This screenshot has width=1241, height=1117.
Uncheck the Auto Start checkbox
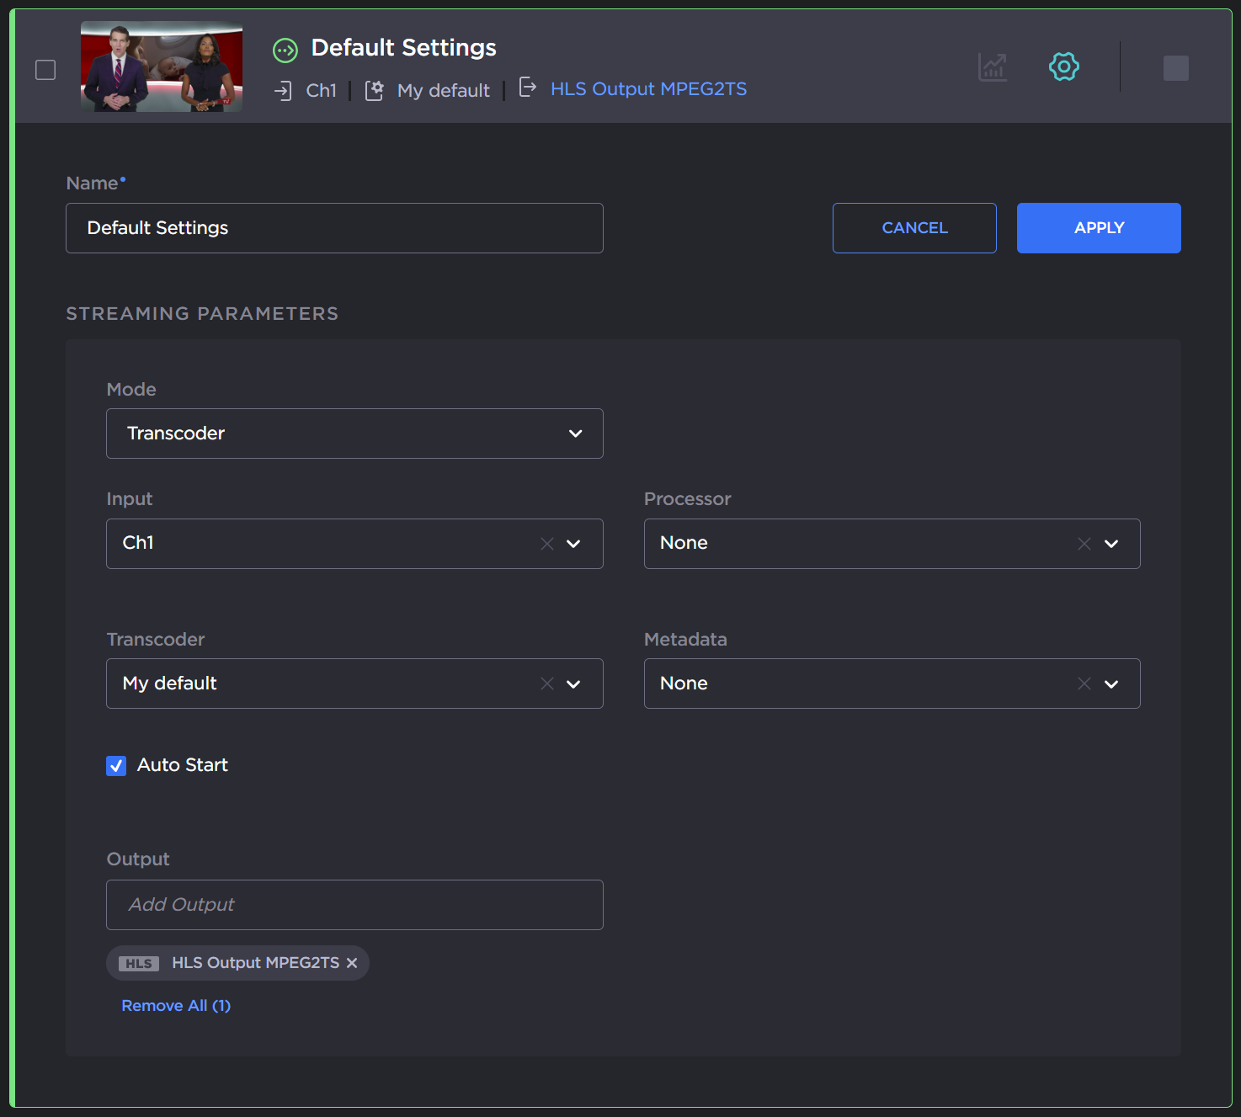pyautogui.click(x=116, y=766)
